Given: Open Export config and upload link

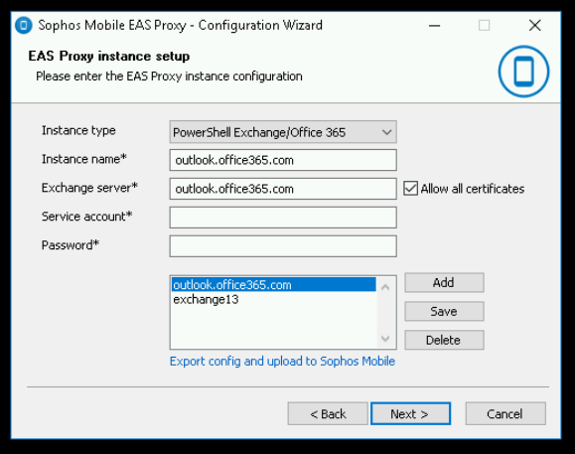Looking at the screenshot, I should point(282,362).
